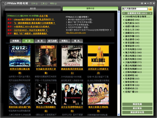Click the keyword search input field

(x=135, y=9)
